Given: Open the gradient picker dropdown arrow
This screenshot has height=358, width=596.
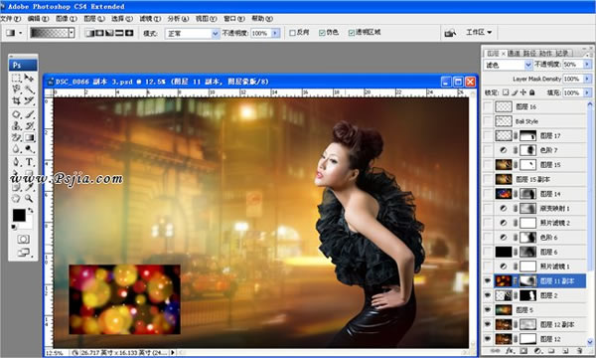Looking at the screenshot, I should (72, 33).
